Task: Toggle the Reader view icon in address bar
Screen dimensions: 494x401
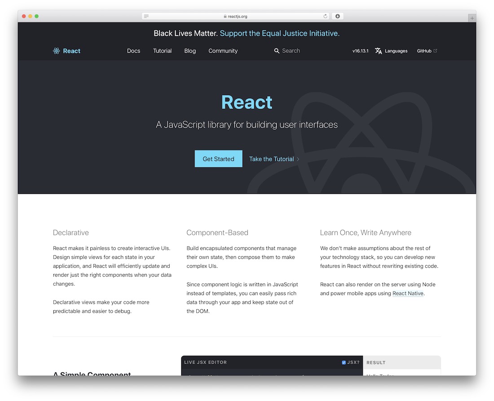Action: click(x=146, y=16)
